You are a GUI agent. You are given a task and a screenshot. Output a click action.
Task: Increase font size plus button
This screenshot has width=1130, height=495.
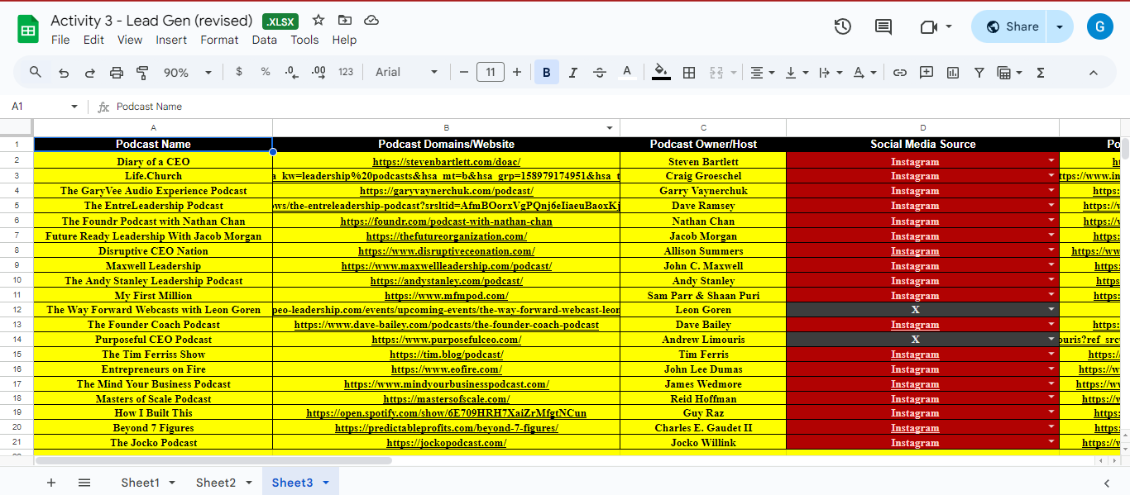(517, 73)
